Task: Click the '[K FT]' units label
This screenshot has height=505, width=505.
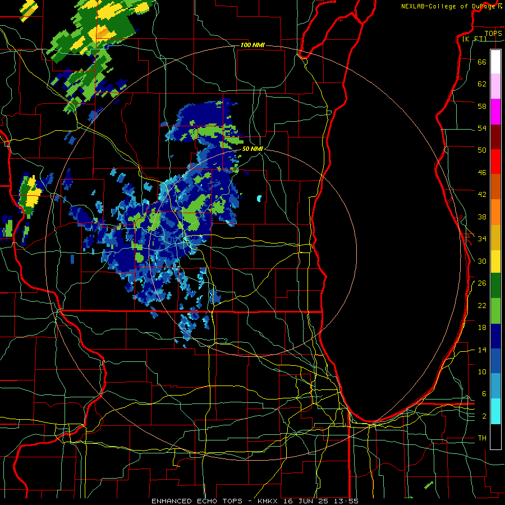Action: pyautogui.click(x=474, y=39)
